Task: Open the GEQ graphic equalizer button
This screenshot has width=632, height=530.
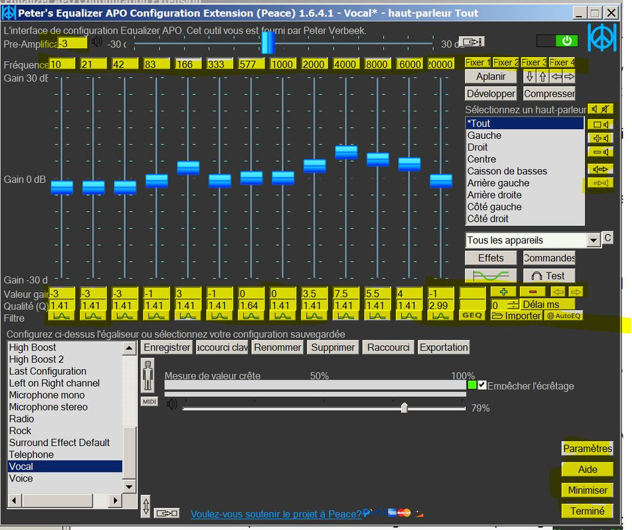Action: pos(472,315)
